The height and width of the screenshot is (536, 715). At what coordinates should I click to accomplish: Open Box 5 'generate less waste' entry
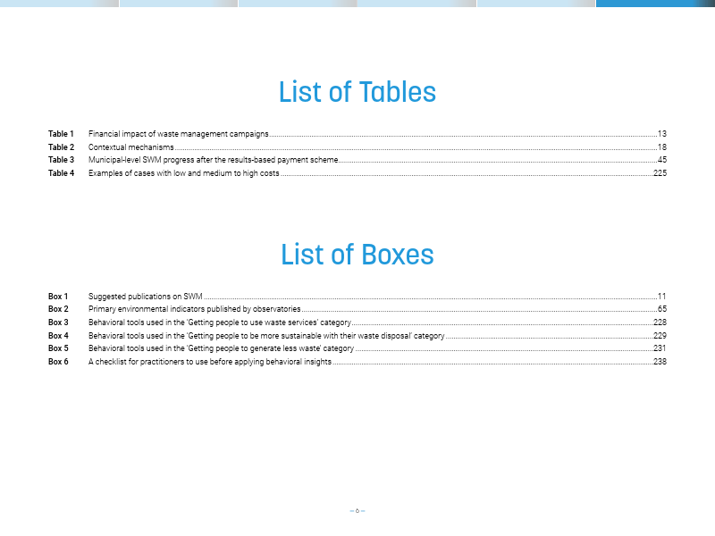[x=221, y=348]
